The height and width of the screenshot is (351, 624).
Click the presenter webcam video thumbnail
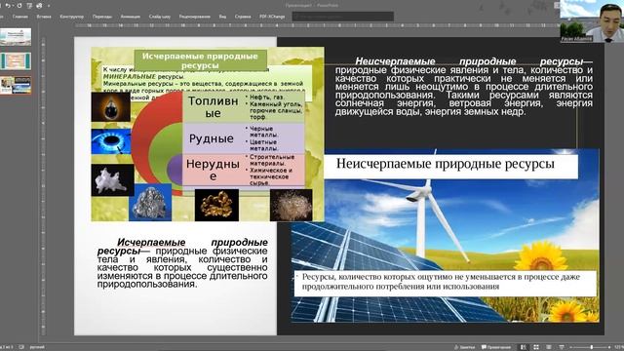pos(592,20)
